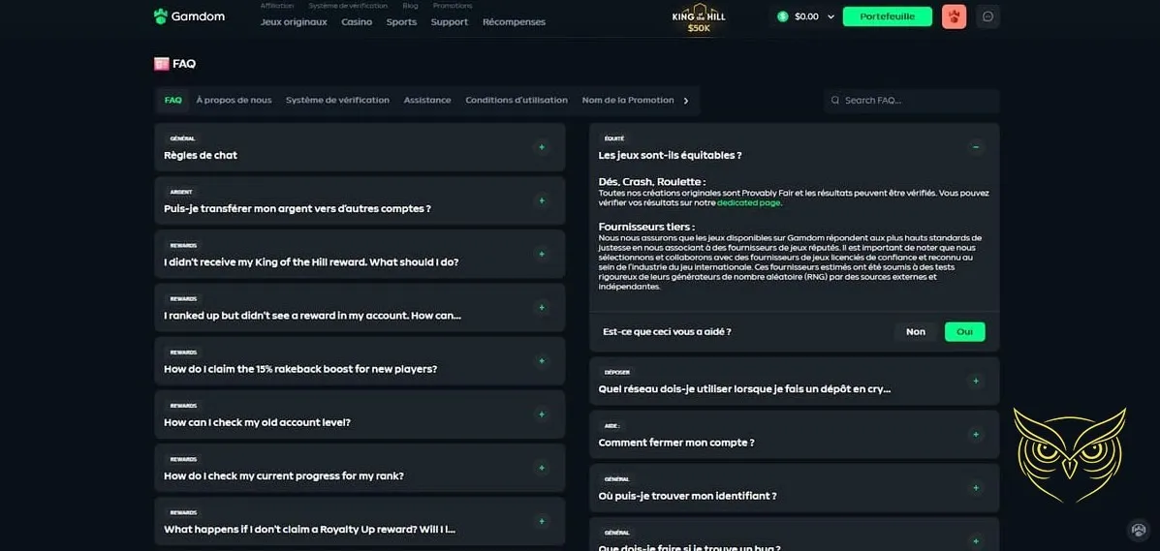The width and height of the screenshot is (1160, 551).
Task: Collapse the Les jeux sont-ils équitables answer
Action: click(x=976, y=147)
